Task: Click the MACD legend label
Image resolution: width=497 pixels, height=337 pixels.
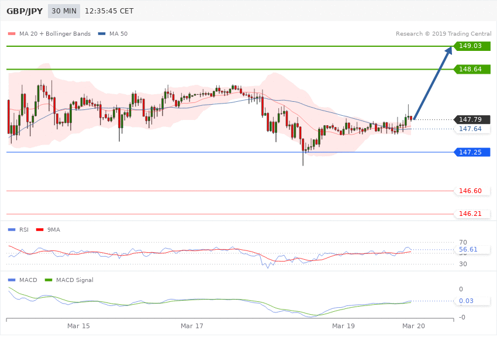Action: pyautogui.click(x=28, y=280)
